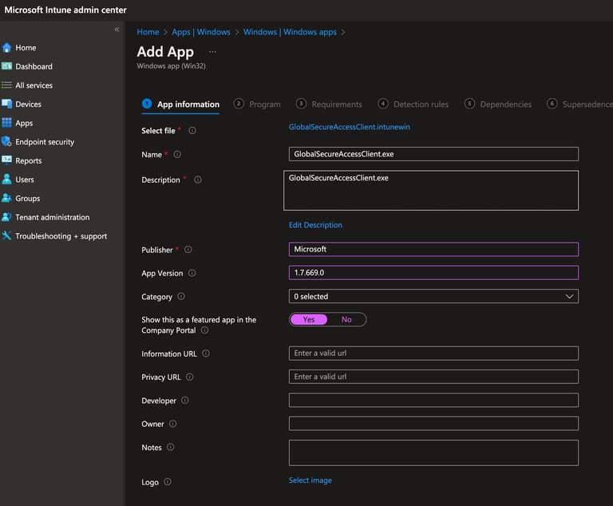Collapse the sidebar with double-chevron icon

pos(117,30)
